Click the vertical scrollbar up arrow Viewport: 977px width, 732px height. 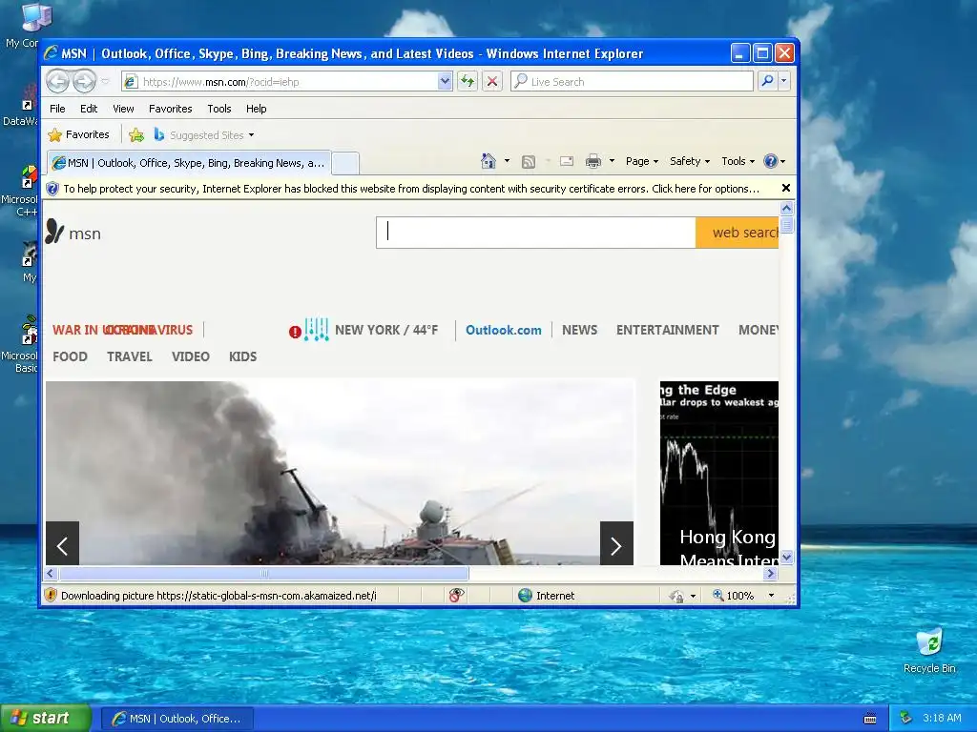coord(786,208)
